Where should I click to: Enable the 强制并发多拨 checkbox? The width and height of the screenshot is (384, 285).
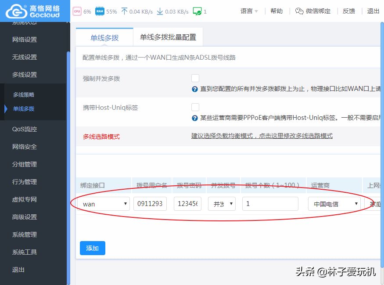pos(195,78)
